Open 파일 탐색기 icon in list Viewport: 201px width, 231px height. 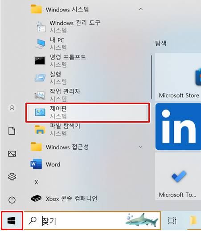coord(40,129)
